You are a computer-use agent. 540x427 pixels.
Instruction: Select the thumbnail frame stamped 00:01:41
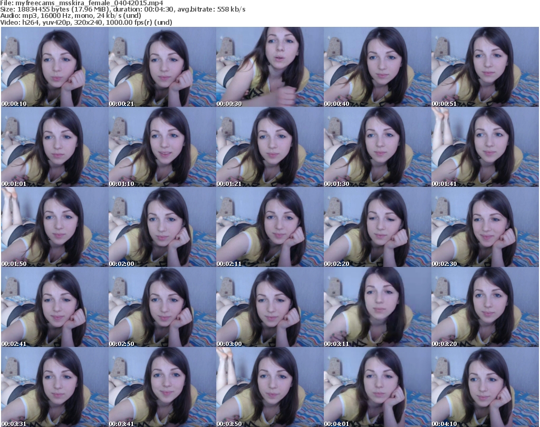click(x=485, y=147)
